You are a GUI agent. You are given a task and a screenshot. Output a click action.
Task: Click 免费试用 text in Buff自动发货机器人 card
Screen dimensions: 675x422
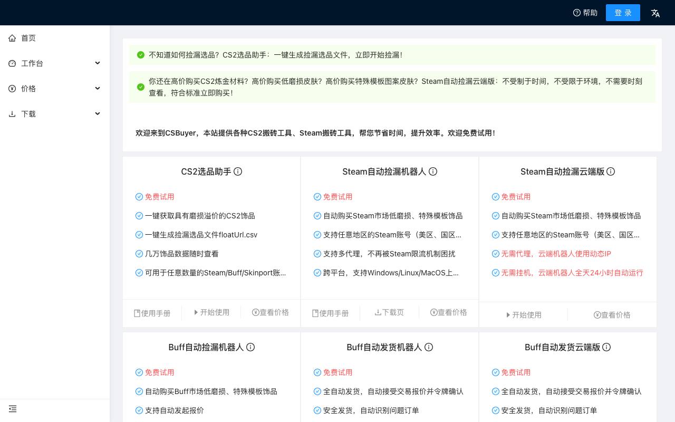[338, 372]
